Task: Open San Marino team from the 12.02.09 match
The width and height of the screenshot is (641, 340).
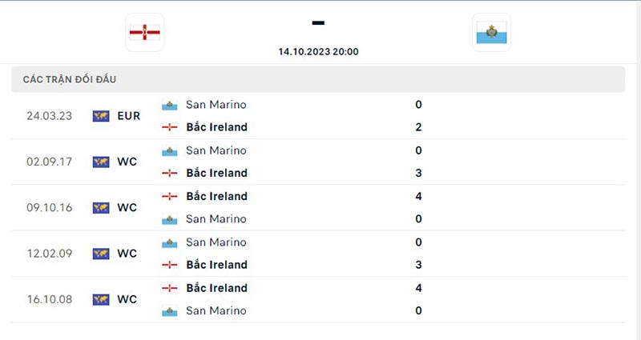Action: pos(216,242)
